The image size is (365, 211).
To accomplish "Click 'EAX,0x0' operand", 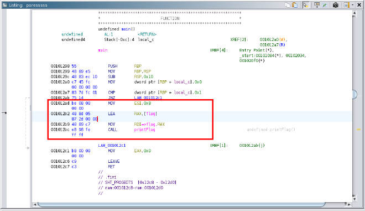I will pyautogui.click(x=143, y=151).
